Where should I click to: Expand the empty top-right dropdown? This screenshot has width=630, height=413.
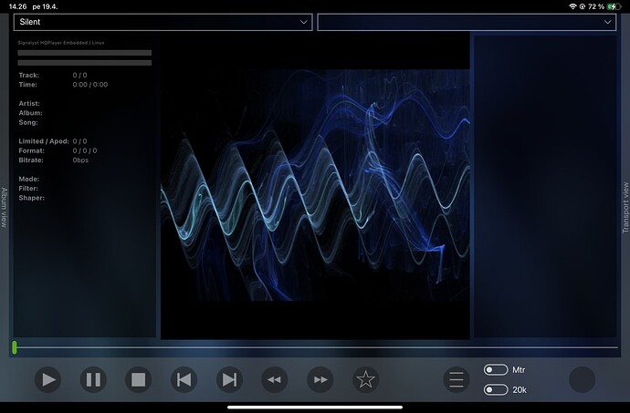467,22
